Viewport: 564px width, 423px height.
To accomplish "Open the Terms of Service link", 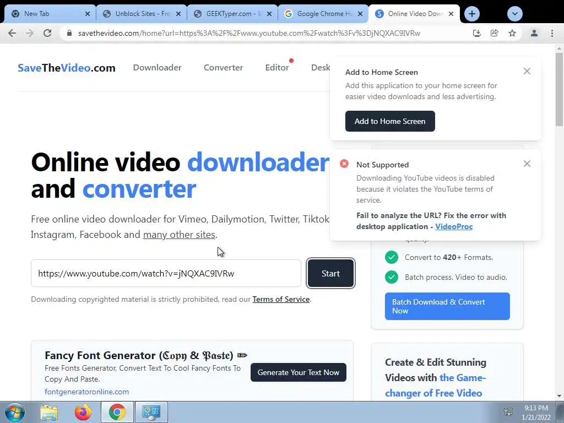I will point(281,299).
